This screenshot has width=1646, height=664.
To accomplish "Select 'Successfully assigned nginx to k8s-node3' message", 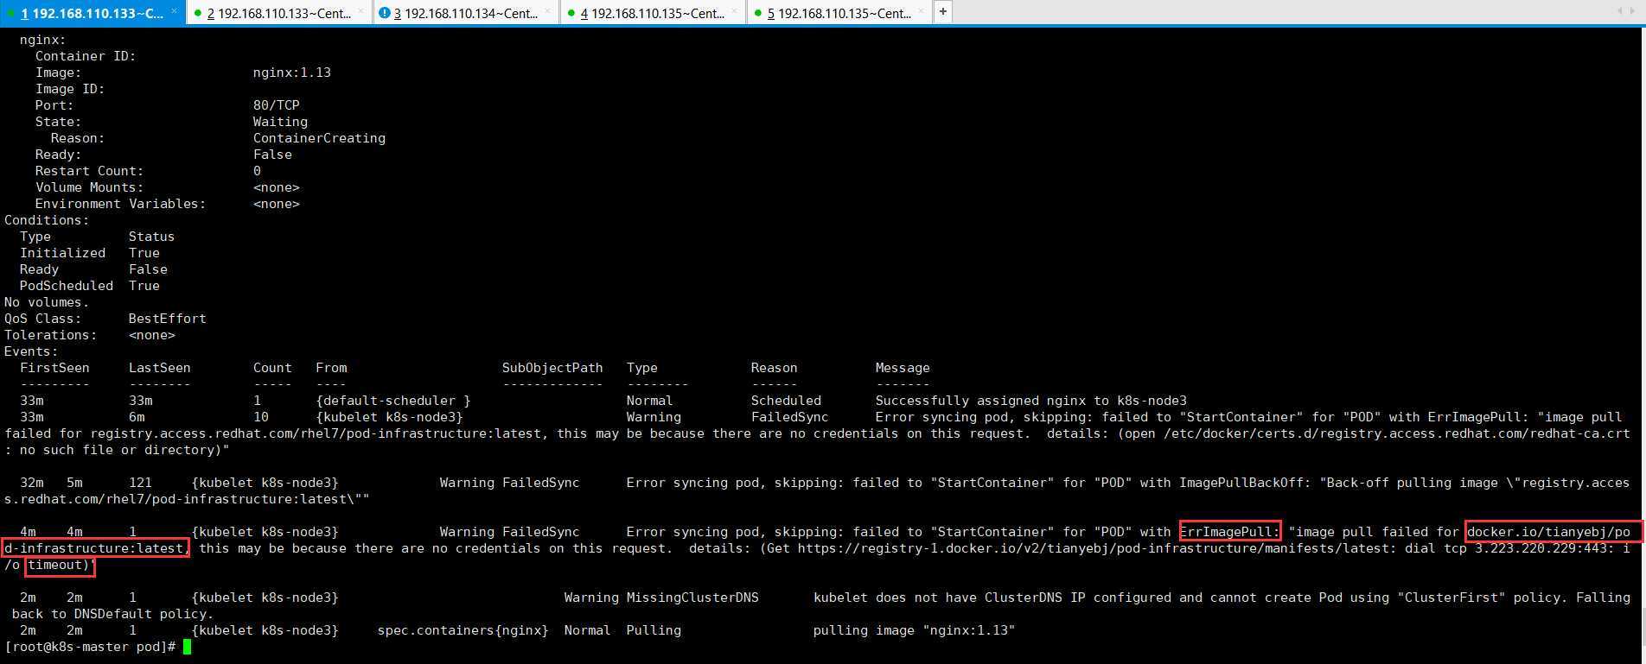I will tap(1031, 401).
